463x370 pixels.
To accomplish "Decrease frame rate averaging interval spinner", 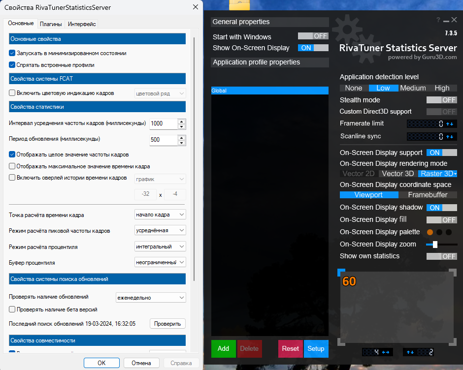I will click(x=182, y=127).
